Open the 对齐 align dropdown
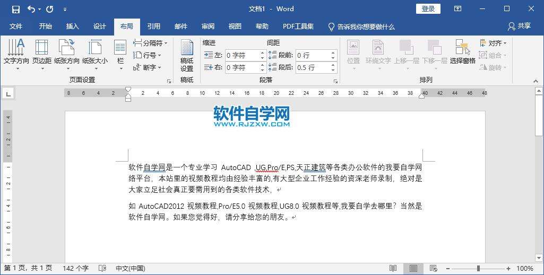Image resolution: width=544 pixels, height=275 pixels. point(494,43)
